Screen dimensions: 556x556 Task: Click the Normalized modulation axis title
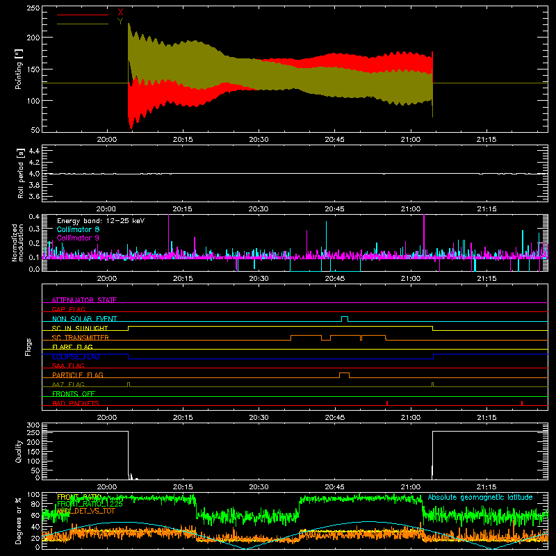click(17, 243)
